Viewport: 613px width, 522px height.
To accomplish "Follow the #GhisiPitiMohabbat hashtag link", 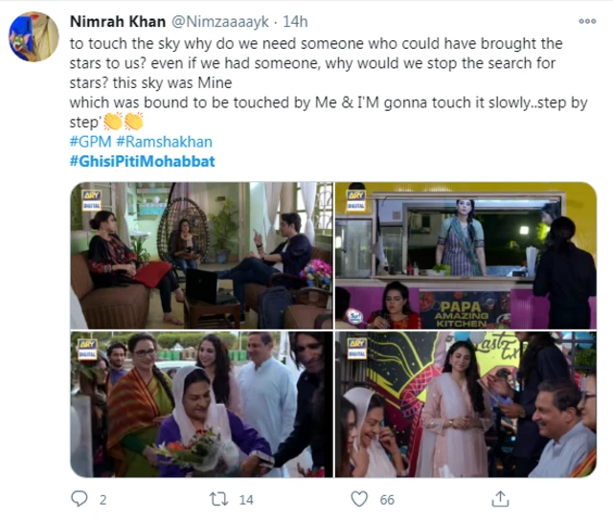I will pos(143,161).
